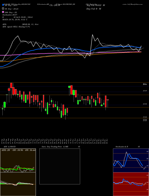Click the Day Vol: 0 M text
Viewport: 149px width, 196px height.
(x=94, y=9)
